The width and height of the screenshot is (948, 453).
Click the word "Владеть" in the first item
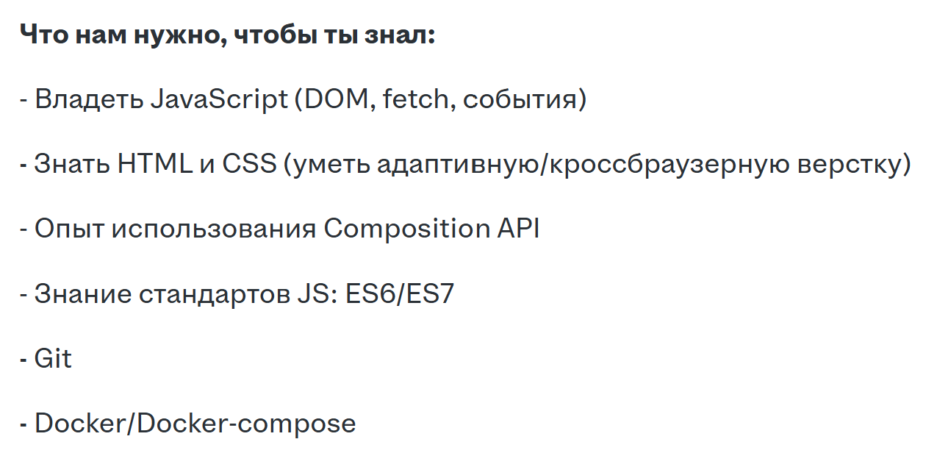pyautogui.click(x=88, y=99)
